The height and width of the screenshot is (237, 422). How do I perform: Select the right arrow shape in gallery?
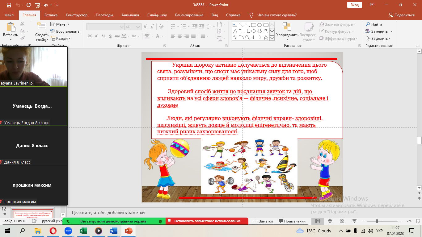coord(253,31)
